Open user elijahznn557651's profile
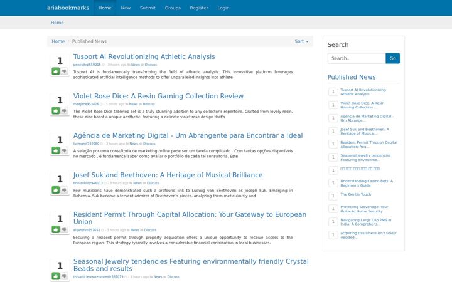Viewport: 452px width, 282px height. [x=87, y=230]
